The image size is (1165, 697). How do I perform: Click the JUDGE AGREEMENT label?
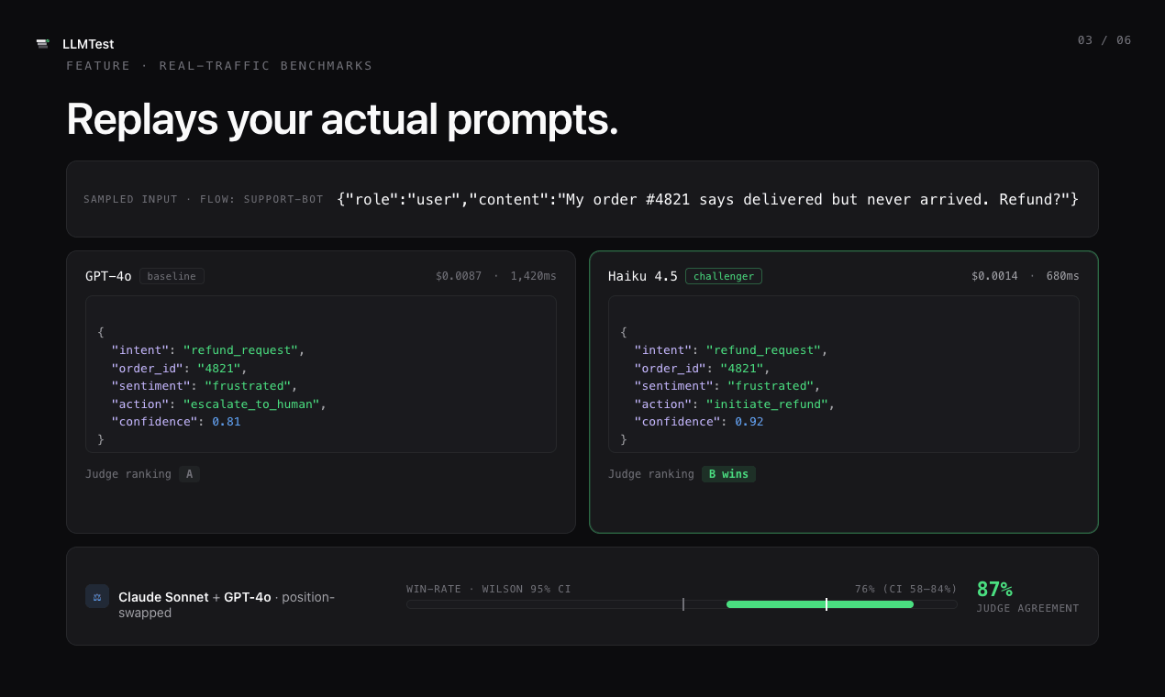tap(1027, 609)
